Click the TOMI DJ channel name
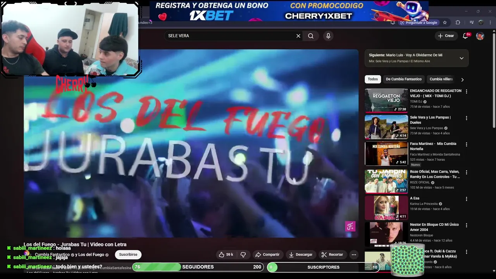This screenshot has width=496, height=279. click(416, 102)
